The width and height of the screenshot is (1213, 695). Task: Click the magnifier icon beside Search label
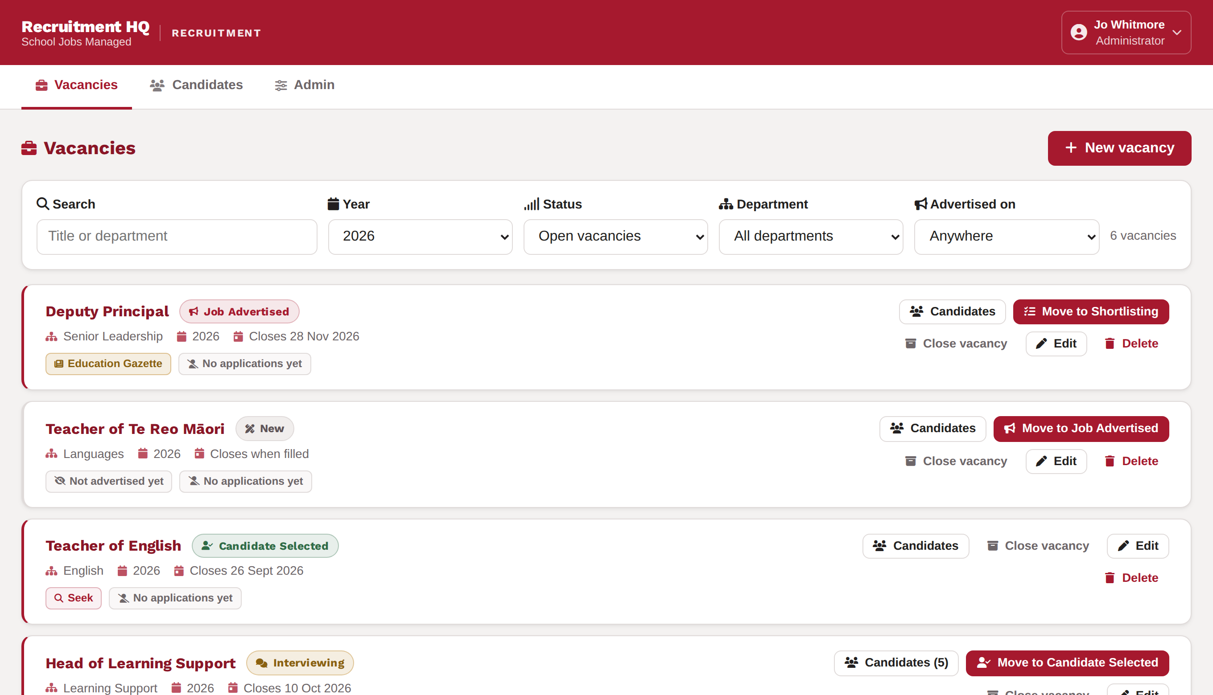(x=43, y=204)
